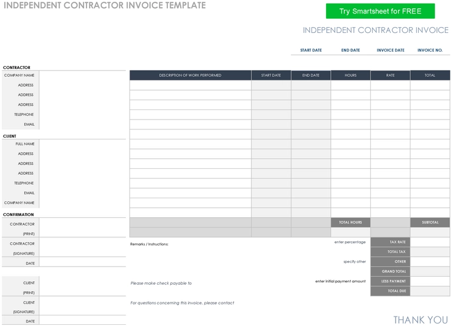Click 'Please make check payable to' line
This screenshot has width=451, height=326.
[x=161, y=283]
